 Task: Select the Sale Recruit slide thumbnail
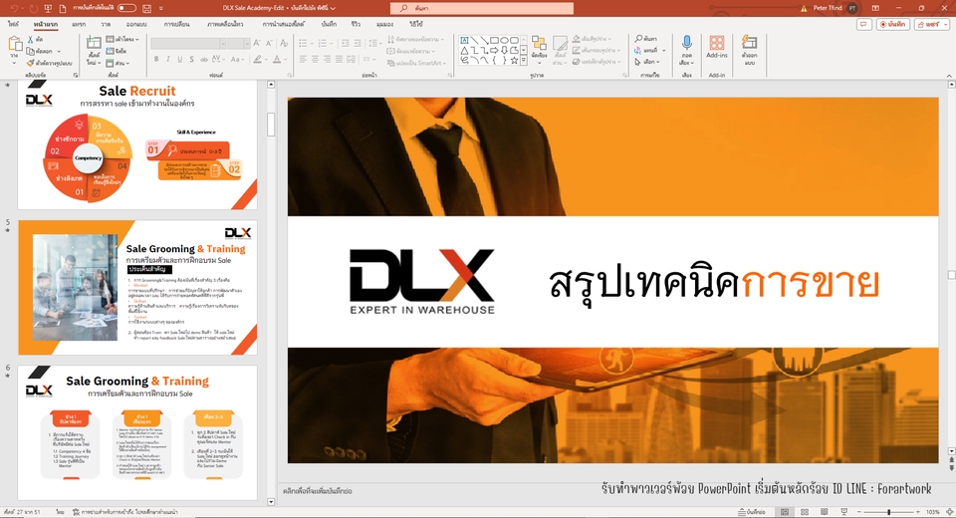pos(137,144)
